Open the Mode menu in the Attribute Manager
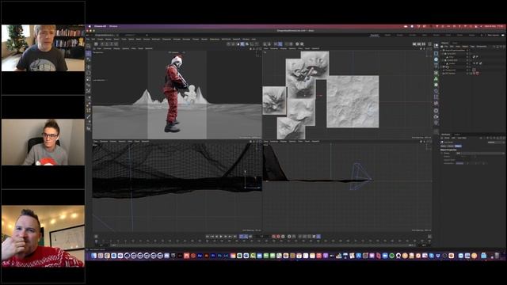507x285 pixels. point(447,138)
